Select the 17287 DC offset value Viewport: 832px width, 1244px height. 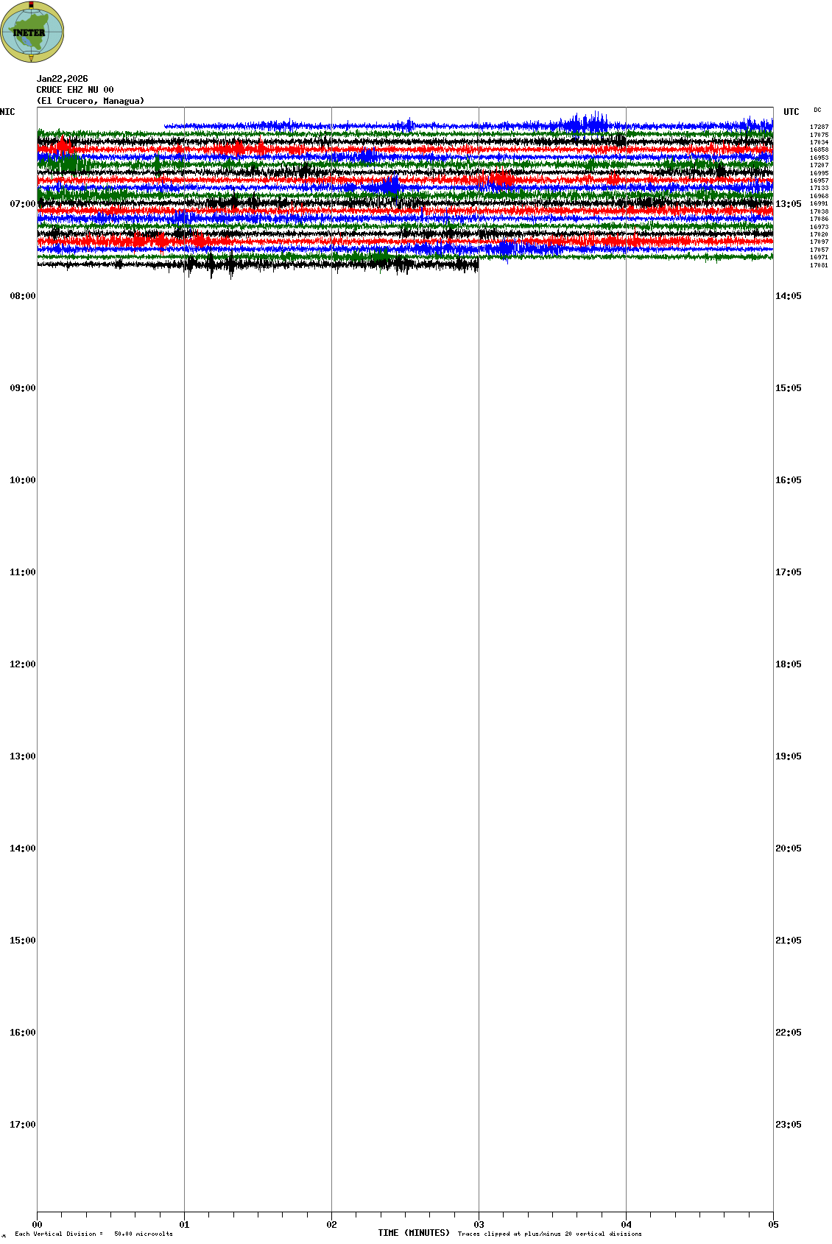(x=819, y=127)
